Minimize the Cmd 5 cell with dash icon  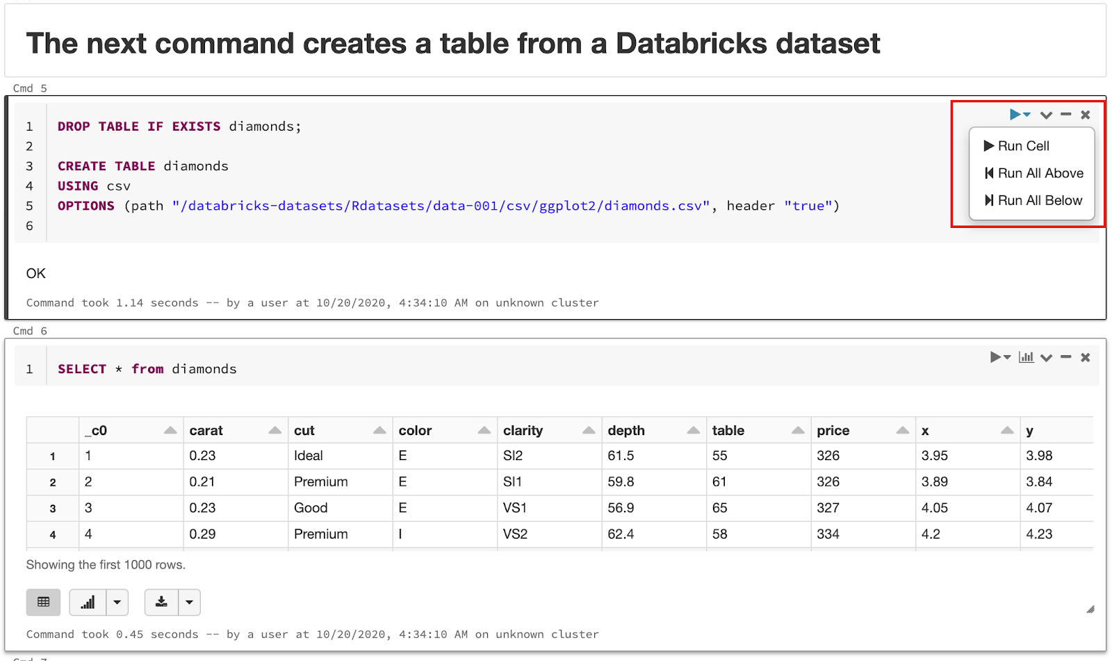click(x=1066, y=115)
